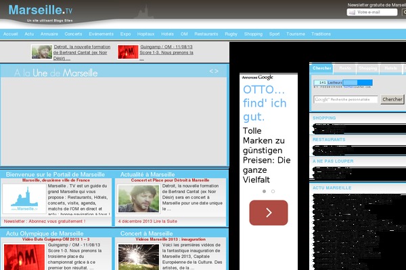The image size is (406, 270).
Task: Open the Sport navigation item
Action: pyautogui.click(x=275, y=34)
